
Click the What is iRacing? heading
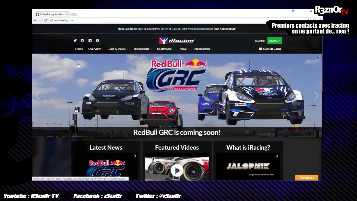[x=248, y=147]
